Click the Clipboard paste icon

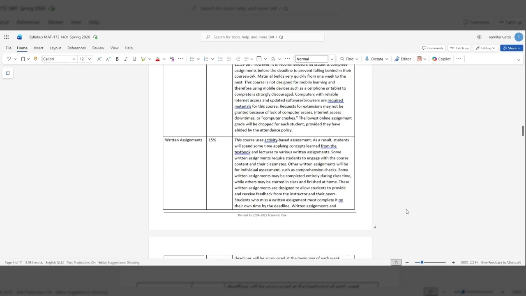point(23,59)
